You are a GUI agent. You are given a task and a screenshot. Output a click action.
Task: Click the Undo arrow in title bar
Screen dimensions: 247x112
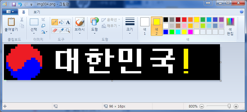(20, 4)
